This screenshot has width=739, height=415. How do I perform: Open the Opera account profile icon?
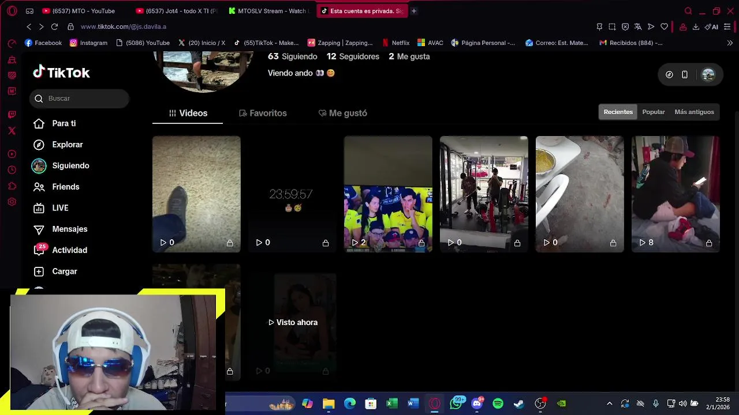[x=683, y=27]
